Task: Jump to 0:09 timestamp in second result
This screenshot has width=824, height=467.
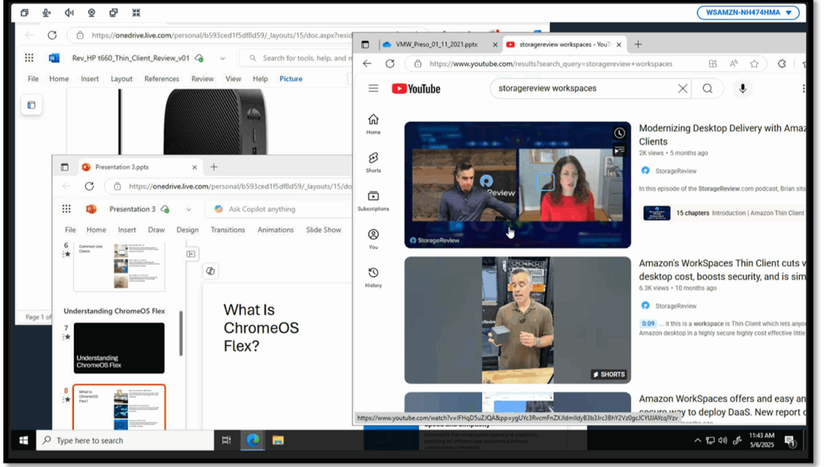Action: (648, 323)
